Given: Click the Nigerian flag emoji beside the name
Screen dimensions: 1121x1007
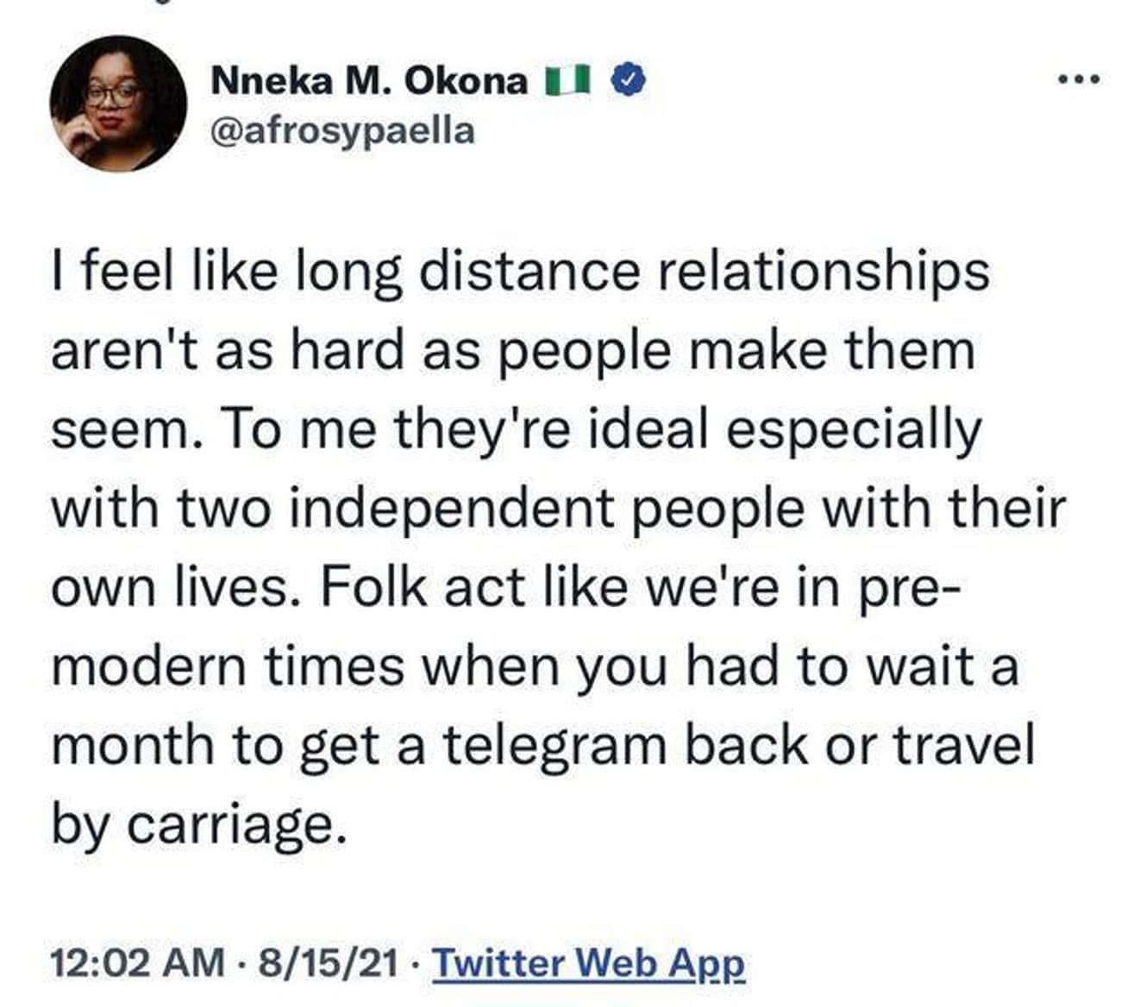Looking at the screenshot, I should tap(567, 81).
